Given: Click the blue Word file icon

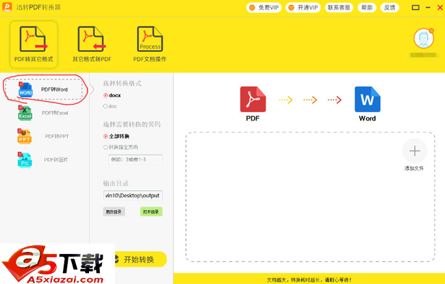Looking at the screenshot, I should pos(367,99).
